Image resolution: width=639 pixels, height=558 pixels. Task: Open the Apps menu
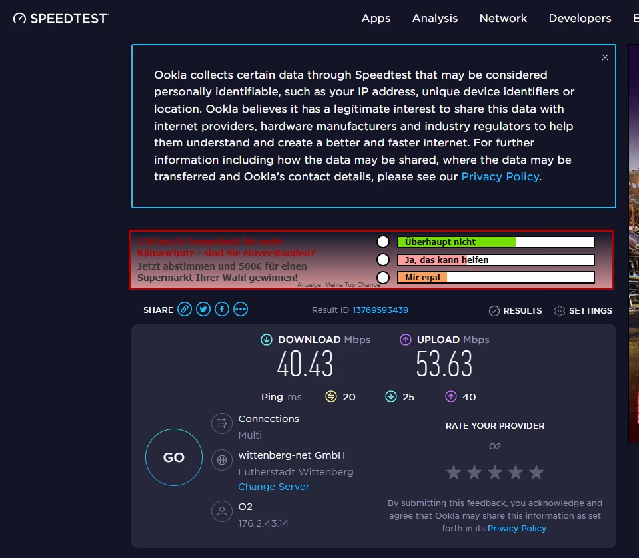tap(376, 19)
